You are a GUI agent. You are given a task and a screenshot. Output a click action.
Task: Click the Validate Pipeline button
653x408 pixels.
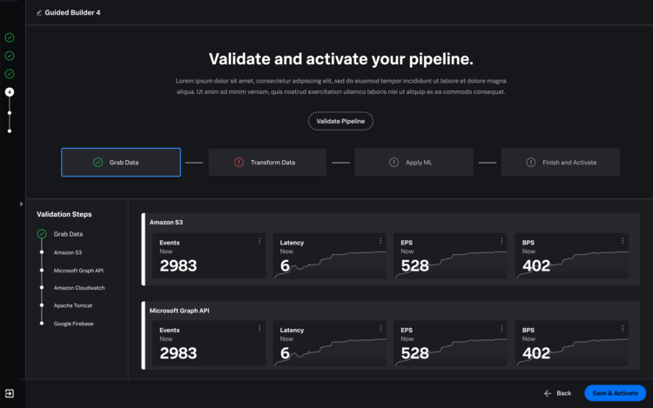(x=340, y=121)
